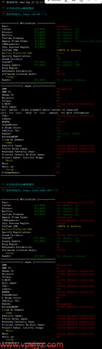Screen dimensions: 102x349
Task: Click the pencil edit icon in the top toolbar
Action: click(x=67, y=1)
